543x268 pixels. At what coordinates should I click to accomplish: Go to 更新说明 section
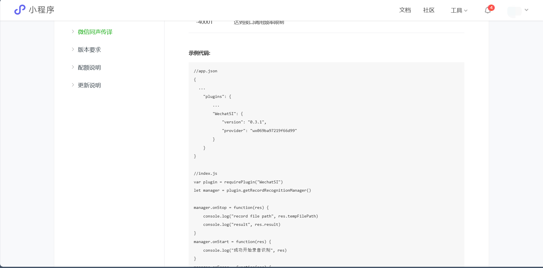pos(89,85)
